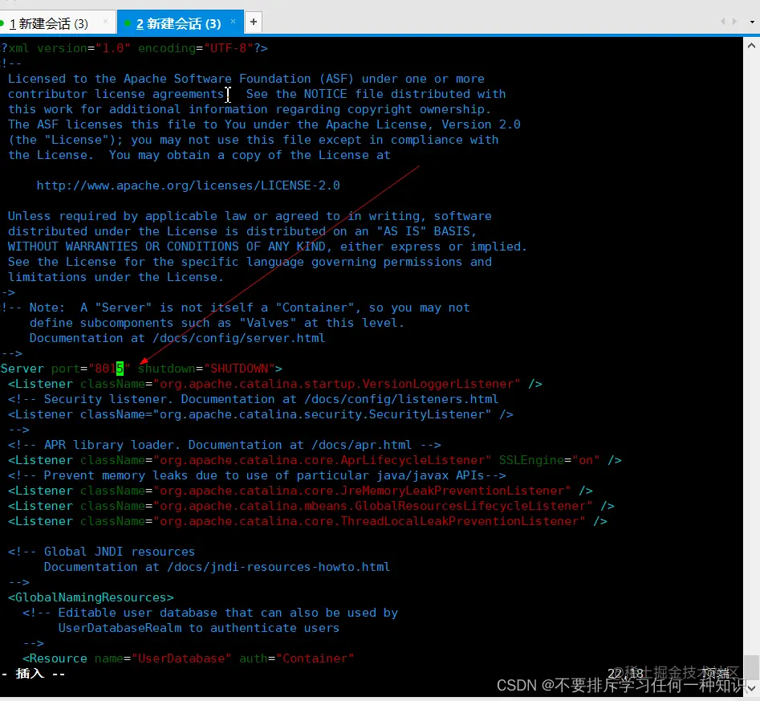Click '/docs/config/listeners.html' comment text
The width and height of the screenshot is (760, 701).
400,399
